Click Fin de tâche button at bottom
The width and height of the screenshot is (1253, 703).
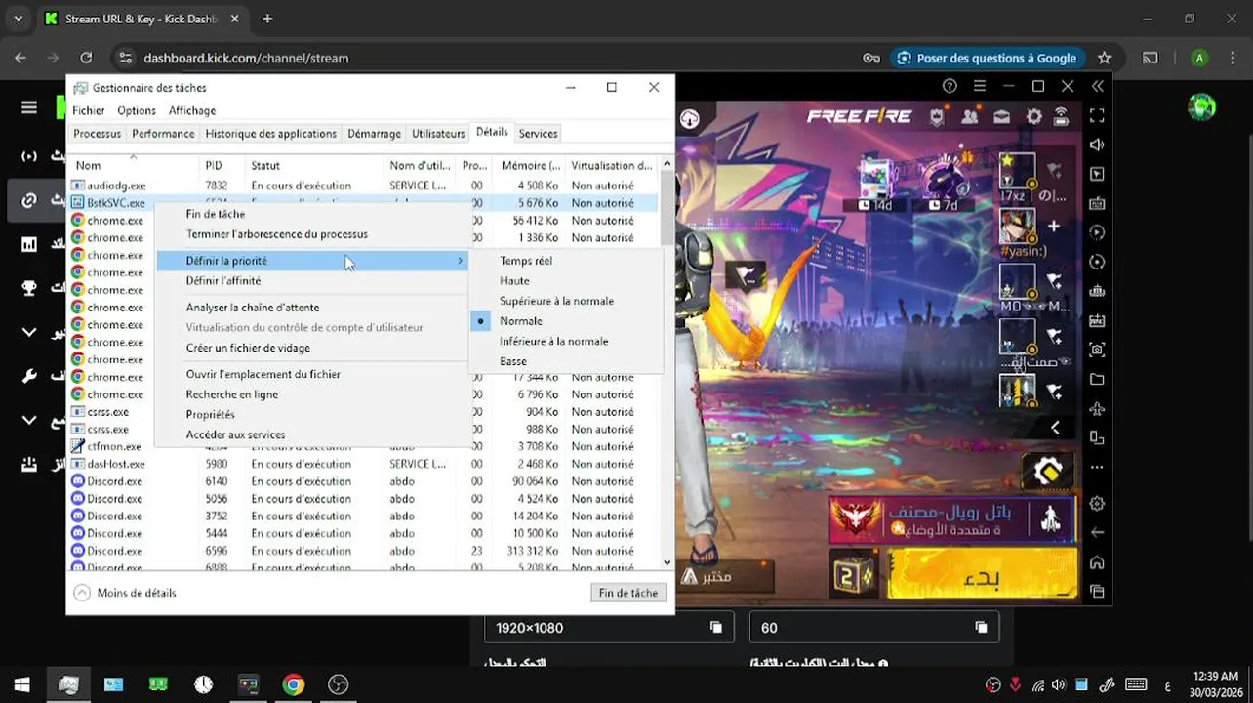click(x=628, y=593)
